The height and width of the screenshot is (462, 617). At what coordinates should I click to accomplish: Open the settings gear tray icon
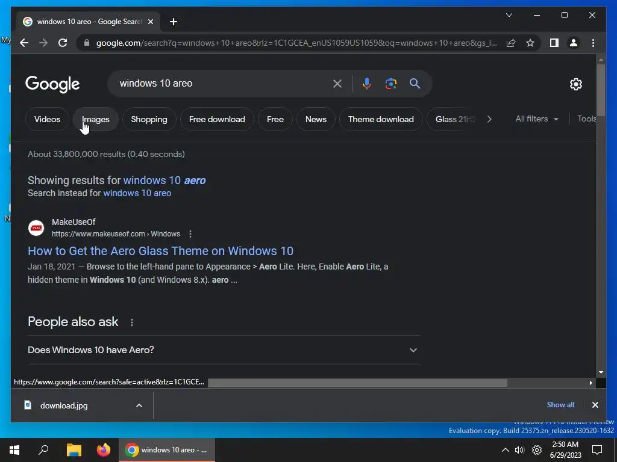pos(537,450)
